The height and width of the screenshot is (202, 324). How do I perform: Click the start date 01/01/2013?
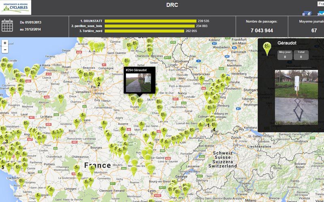click(31, 22)
